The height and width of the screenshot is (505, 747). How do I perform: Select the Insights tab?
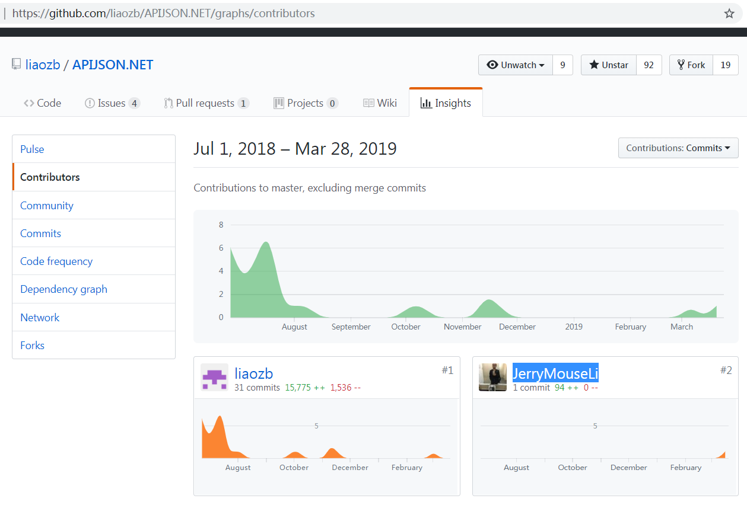coord(446,103)
